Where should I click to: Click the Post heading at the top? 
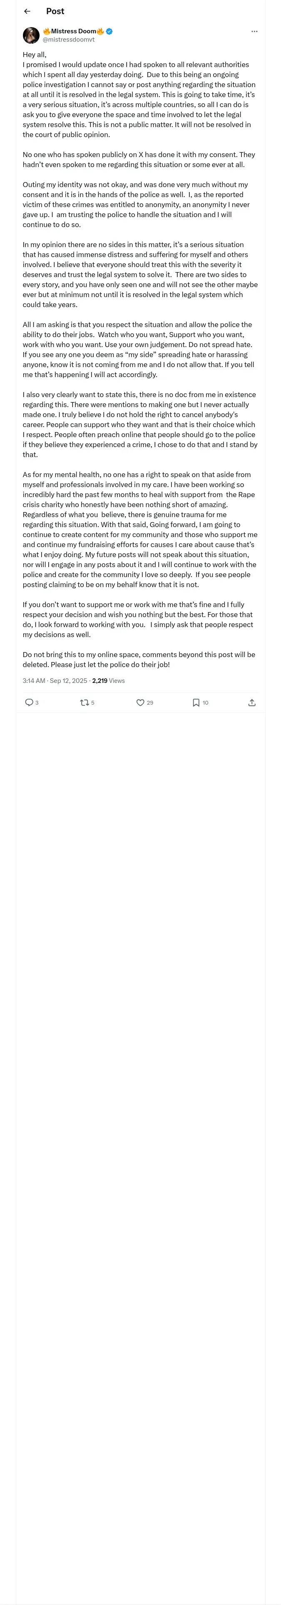(55, 11)
